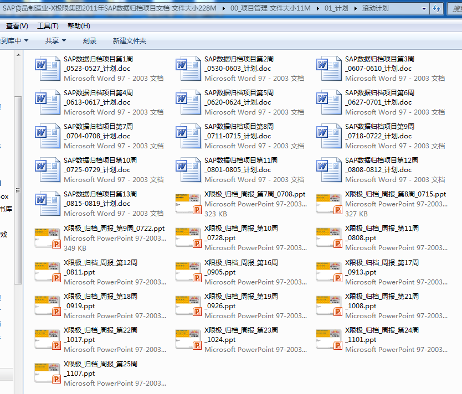462x394 pixels.
Task: Click the 刻录 toolbar button
Action: [x=90, y=40]
